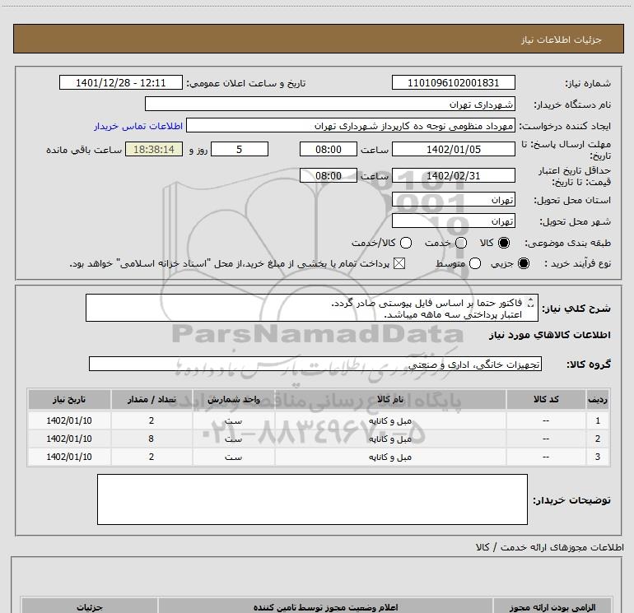Screen dimensions: 634x613
Task: Click the general description text box
Action: [x=312, y=308]
